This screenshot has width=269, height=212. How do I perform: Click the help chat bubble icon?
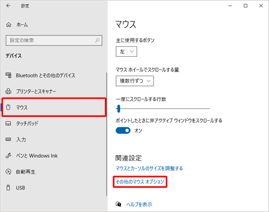[x=118, y=204]
